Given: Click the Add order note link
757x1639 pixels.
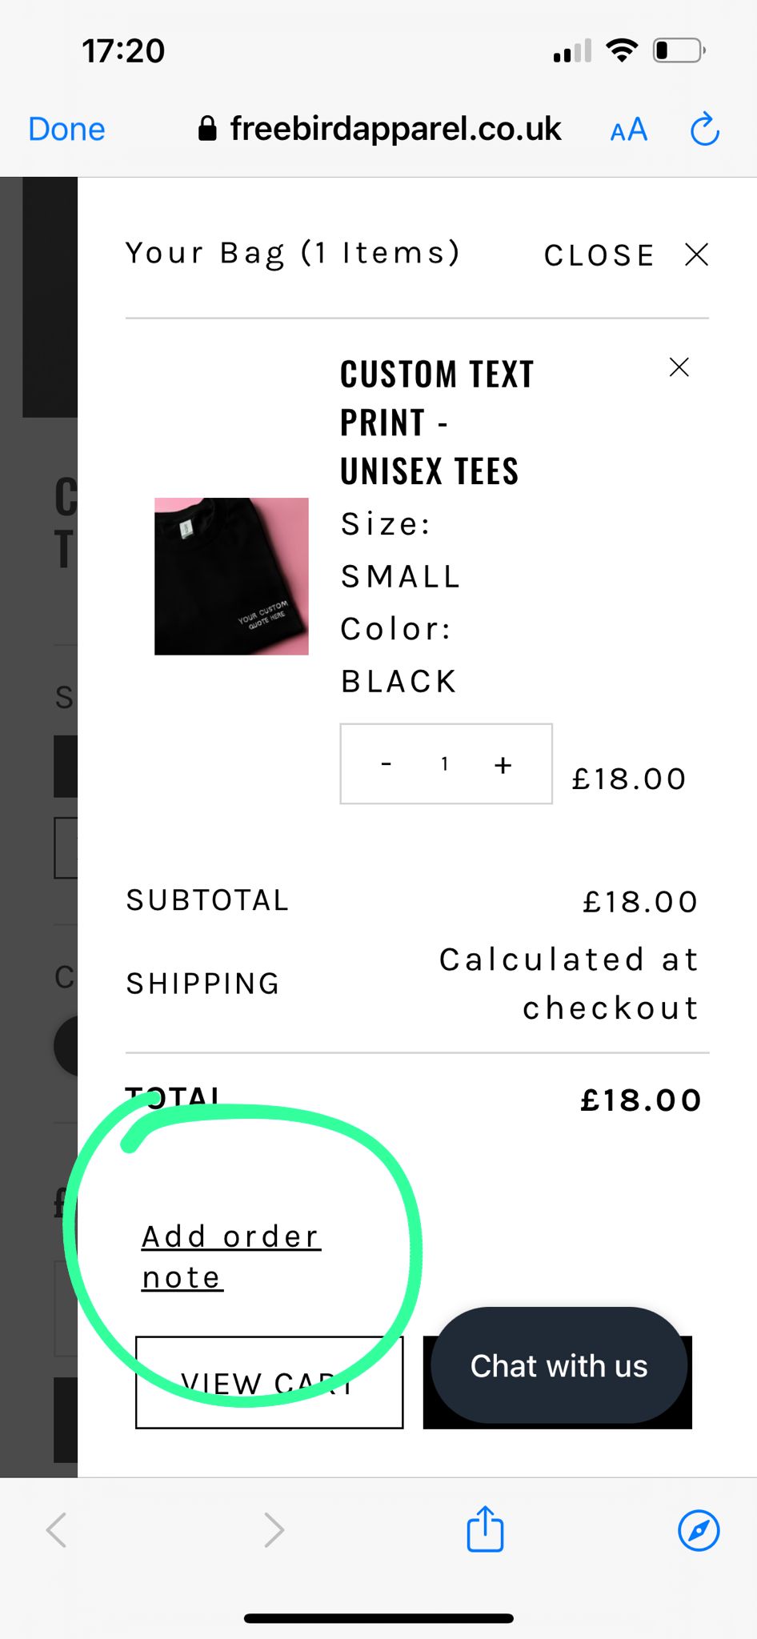Looking at the screenshot, I should coord(230,1256).
